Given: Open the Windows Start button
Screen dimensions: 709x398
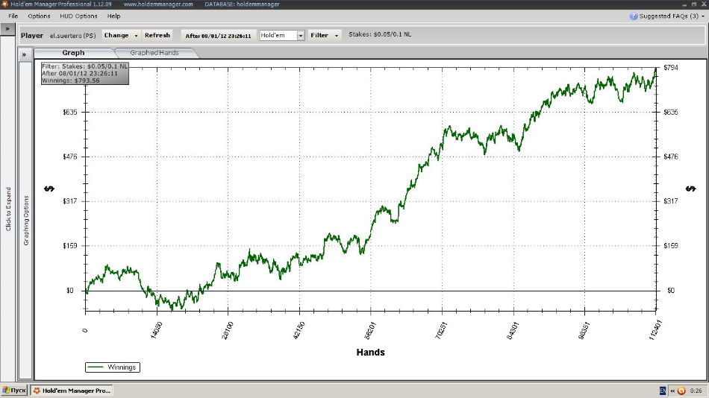Looking at the screenshot, I should pos(15,391).
